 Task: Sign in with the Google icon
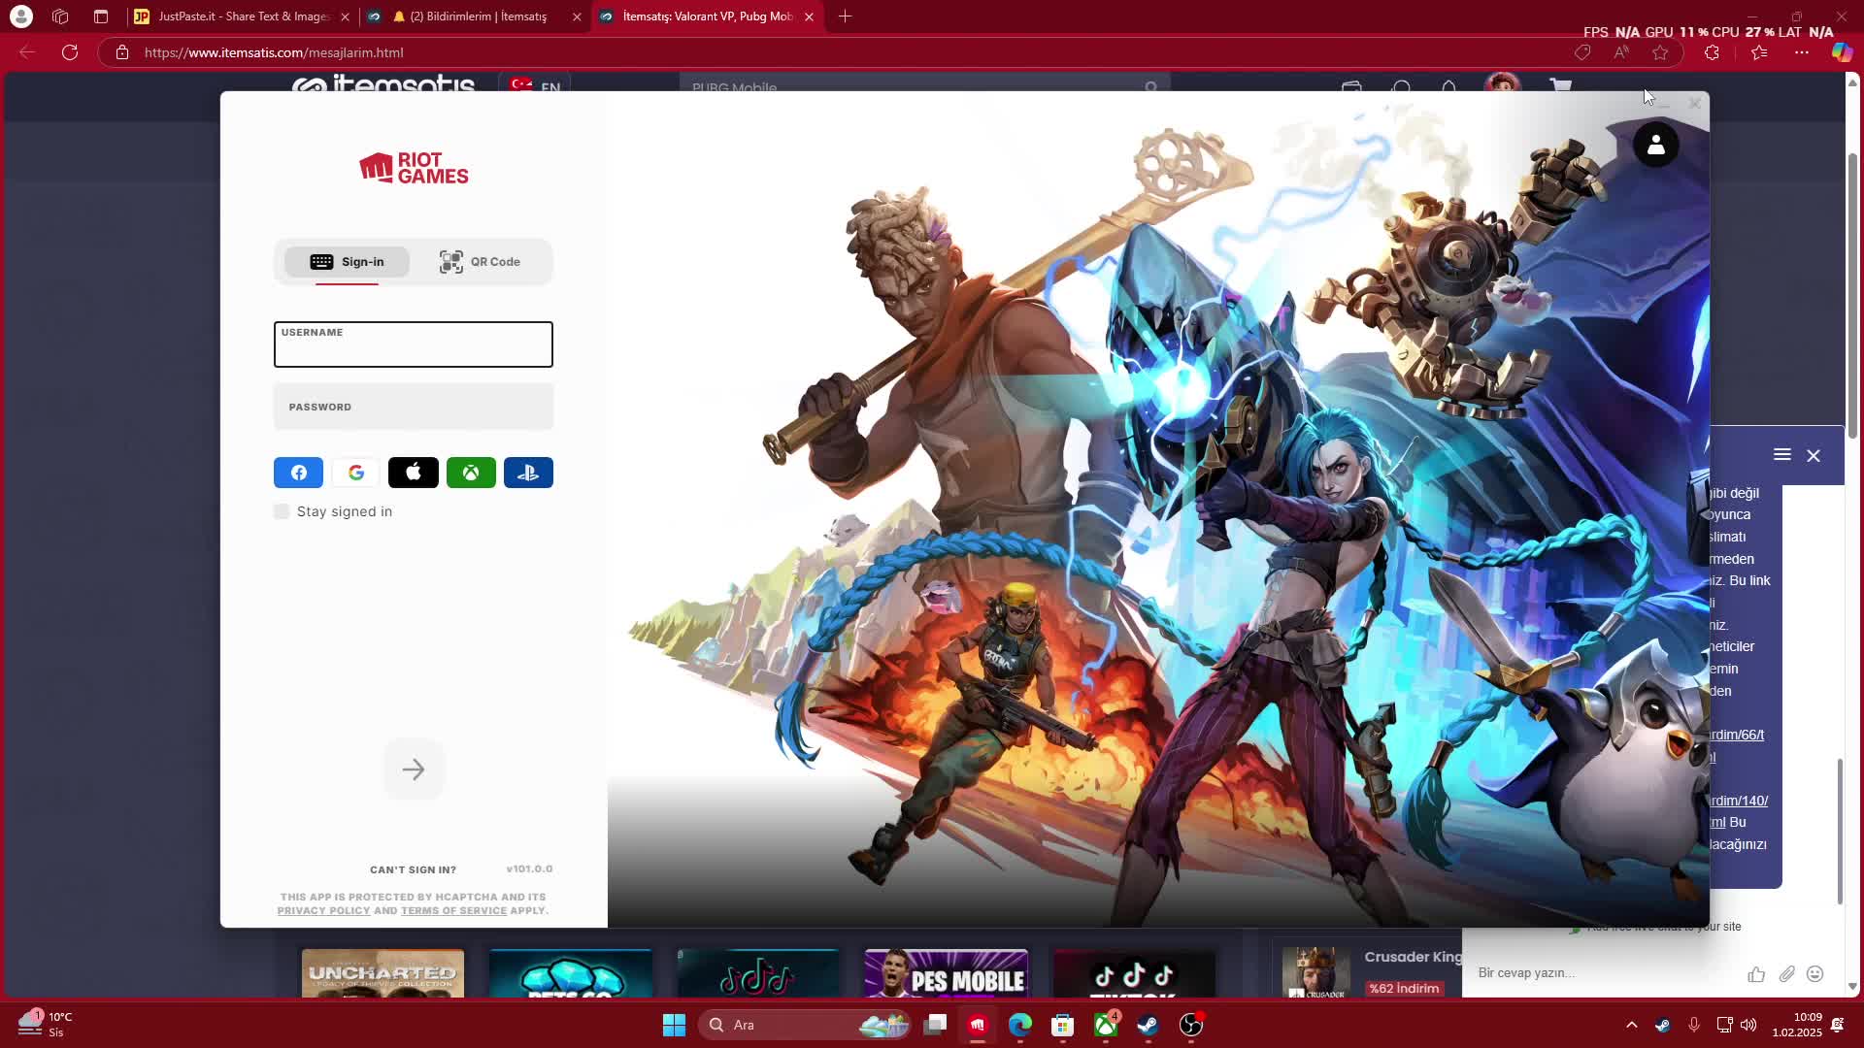click(356, 473)
